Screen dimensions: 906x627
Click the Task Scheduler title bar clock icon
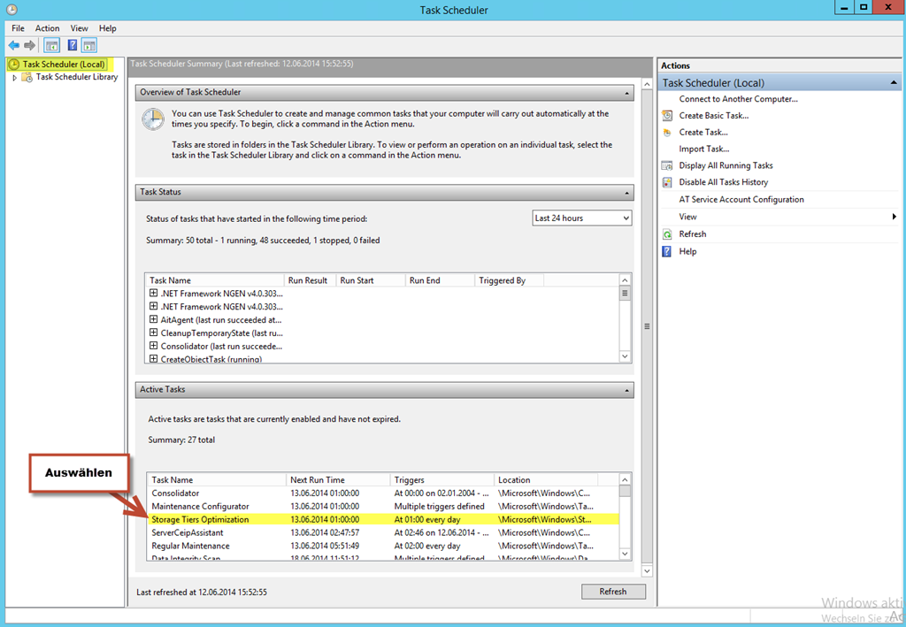click(x=12, y=10)
